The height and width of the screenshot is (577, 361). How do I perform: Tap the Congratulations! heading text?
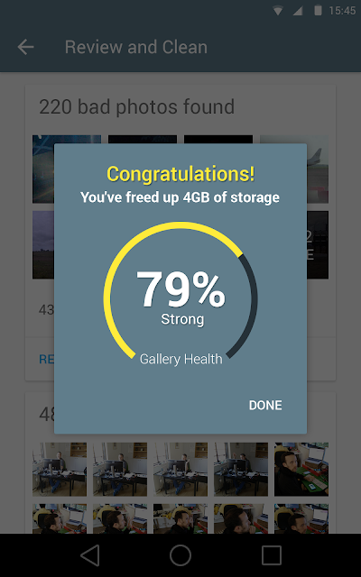[180, 174]
